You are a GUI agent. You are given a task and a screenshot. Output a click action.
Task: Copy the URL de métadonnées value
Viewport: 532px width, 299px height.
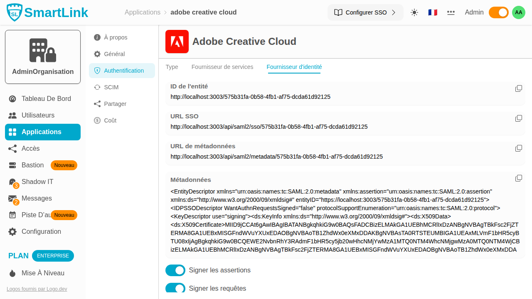[518, 148]
